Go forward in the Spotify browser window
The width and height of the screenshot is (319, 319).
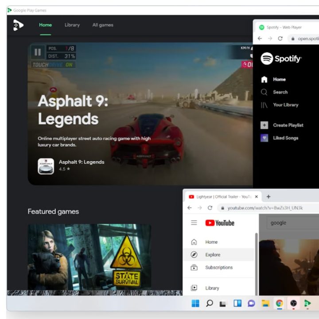[270, 39]
